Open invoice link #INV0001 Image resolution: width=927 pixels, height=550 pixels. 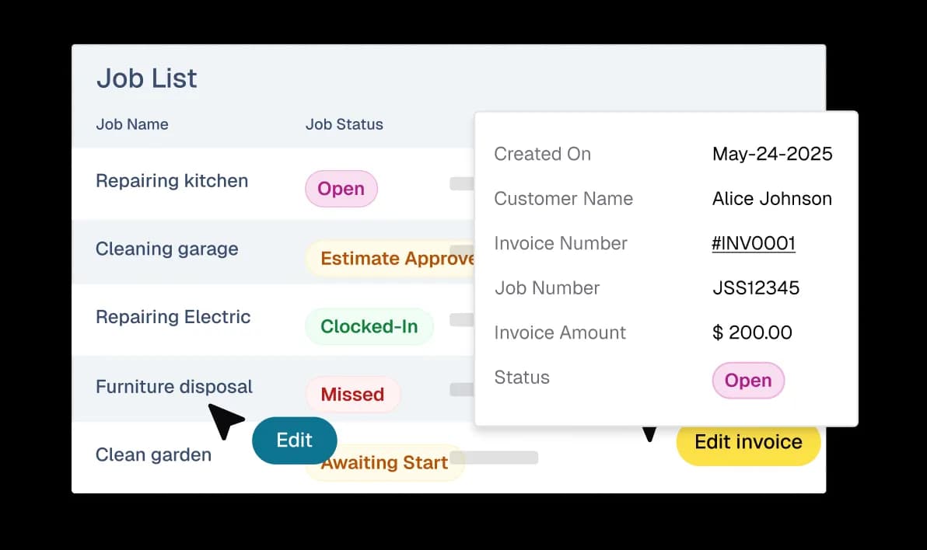click(753, 243)
